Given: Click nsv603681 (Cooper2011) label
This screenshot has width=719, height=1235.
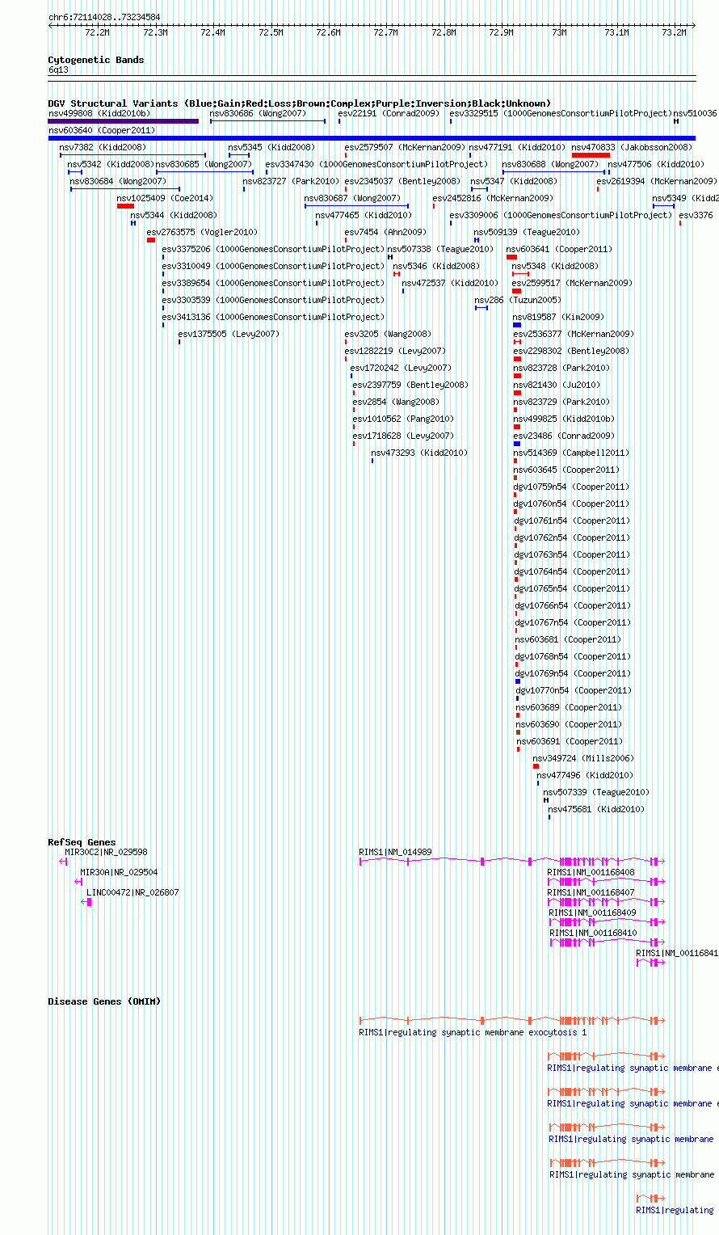Looking at the screenshot, I should click(x=569, y=639).
